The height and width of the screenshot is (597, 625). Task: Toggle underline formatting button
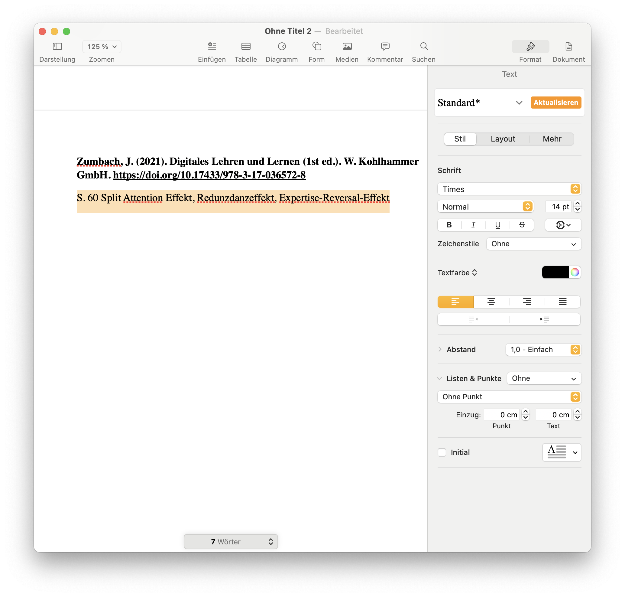click(498, 225)
